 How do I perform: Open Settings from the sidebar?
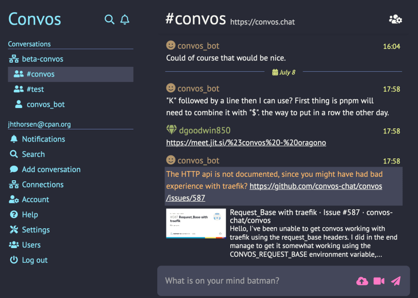(x=70, y=230)
